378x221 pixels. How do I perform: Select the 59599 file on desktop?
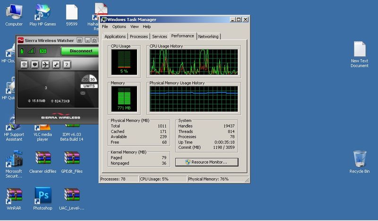click(72, 16)
